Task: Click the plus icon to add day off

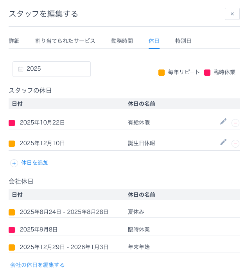Action: tap(14, 163)
